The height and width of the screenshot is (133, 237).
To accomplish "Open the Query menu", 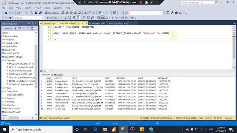I will point(28,8).
